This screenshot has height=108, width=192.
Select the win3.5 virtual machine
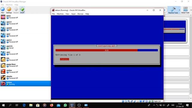point(25,23)
